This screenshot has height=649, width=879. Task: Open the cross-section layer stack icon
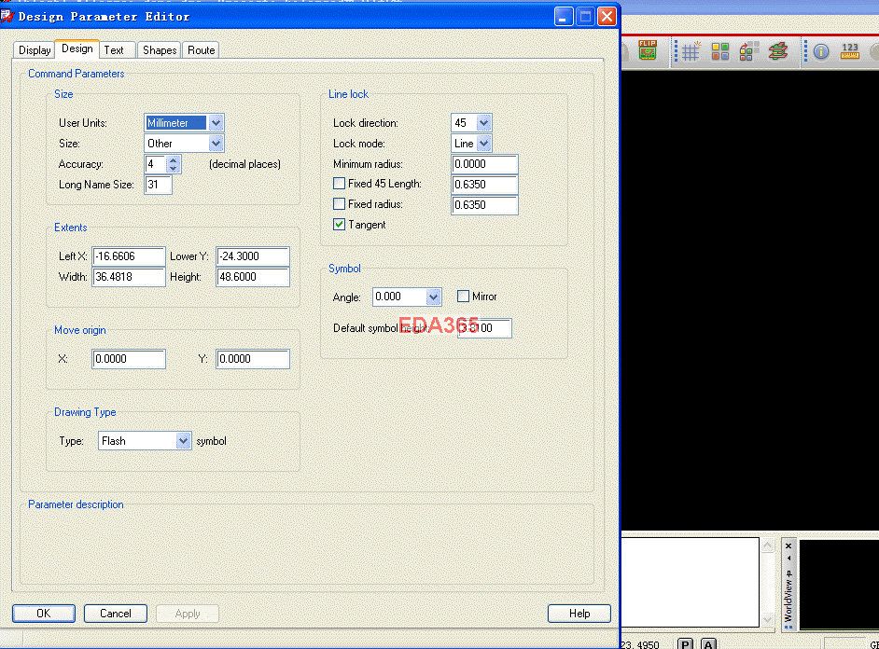(778, 51)
